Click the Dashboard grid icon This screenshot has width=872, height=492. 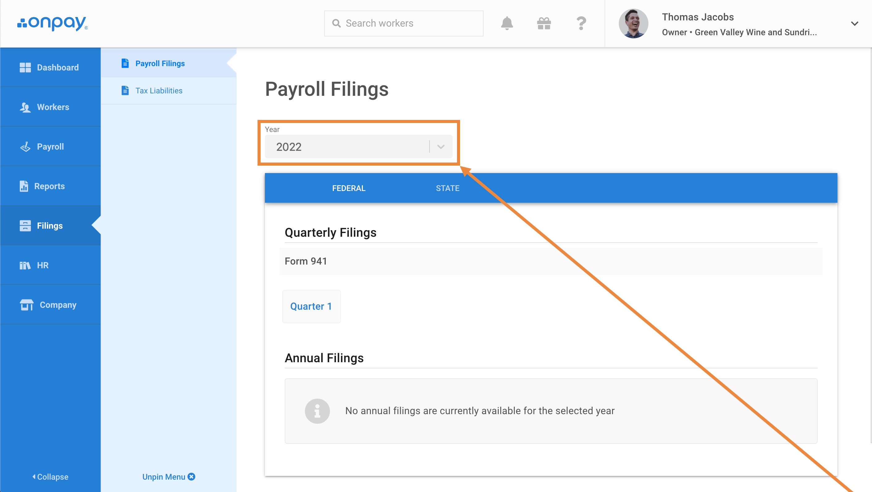click(x=25, y=67)
